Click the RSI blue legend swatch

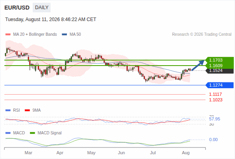tap(8, 111)
